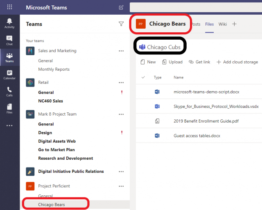Click Word icon for Guest access tables.docx
This screenshot has width=262, height=210.
pos(157,136)
